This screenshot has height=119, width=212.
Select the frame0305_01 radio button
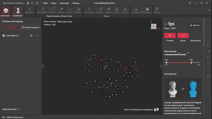[x=4, y=36]
